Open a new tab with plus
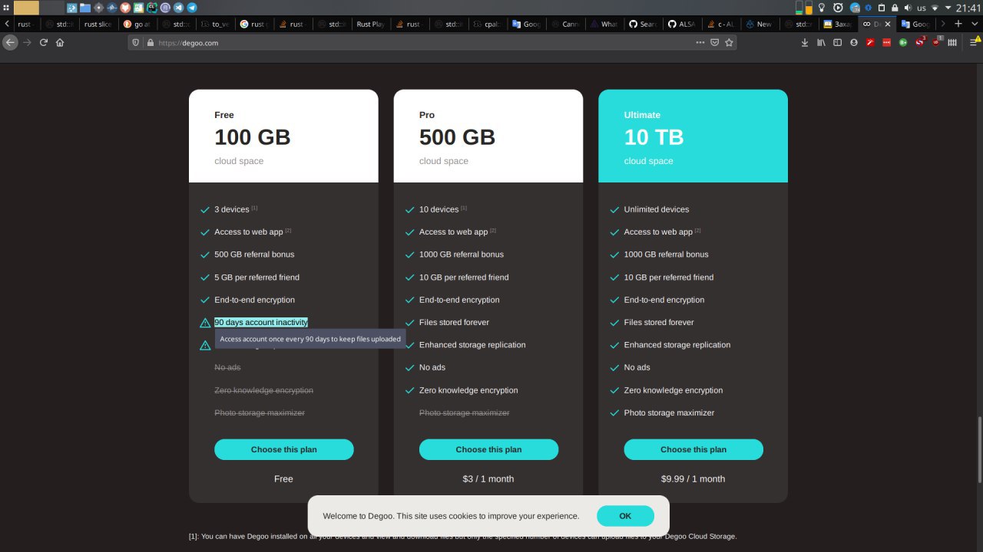This screenshot has height=552, width=983. pos(958,24)
